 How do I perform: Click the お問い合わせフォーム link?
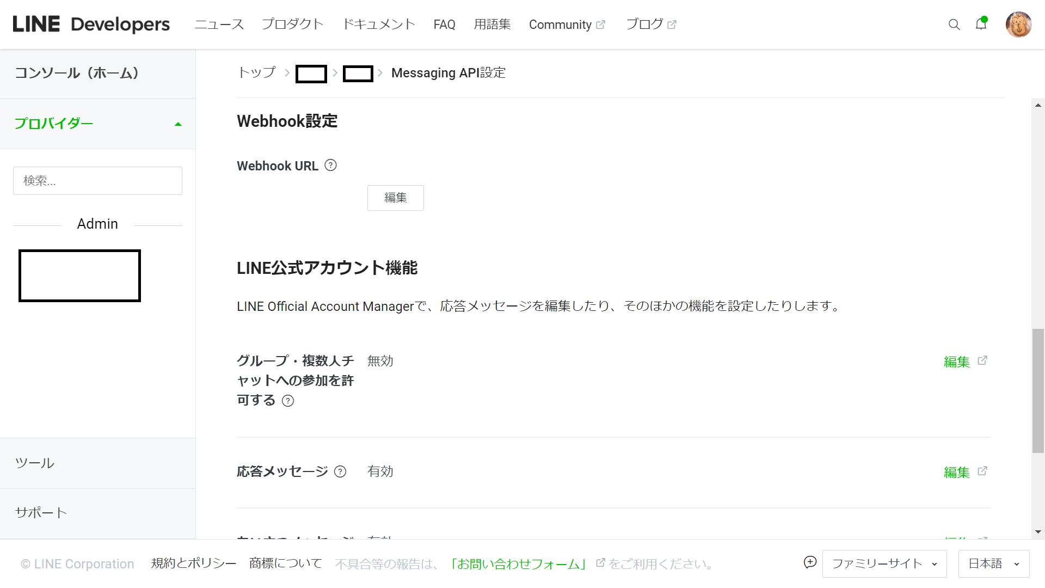click(x=518, y=564)
